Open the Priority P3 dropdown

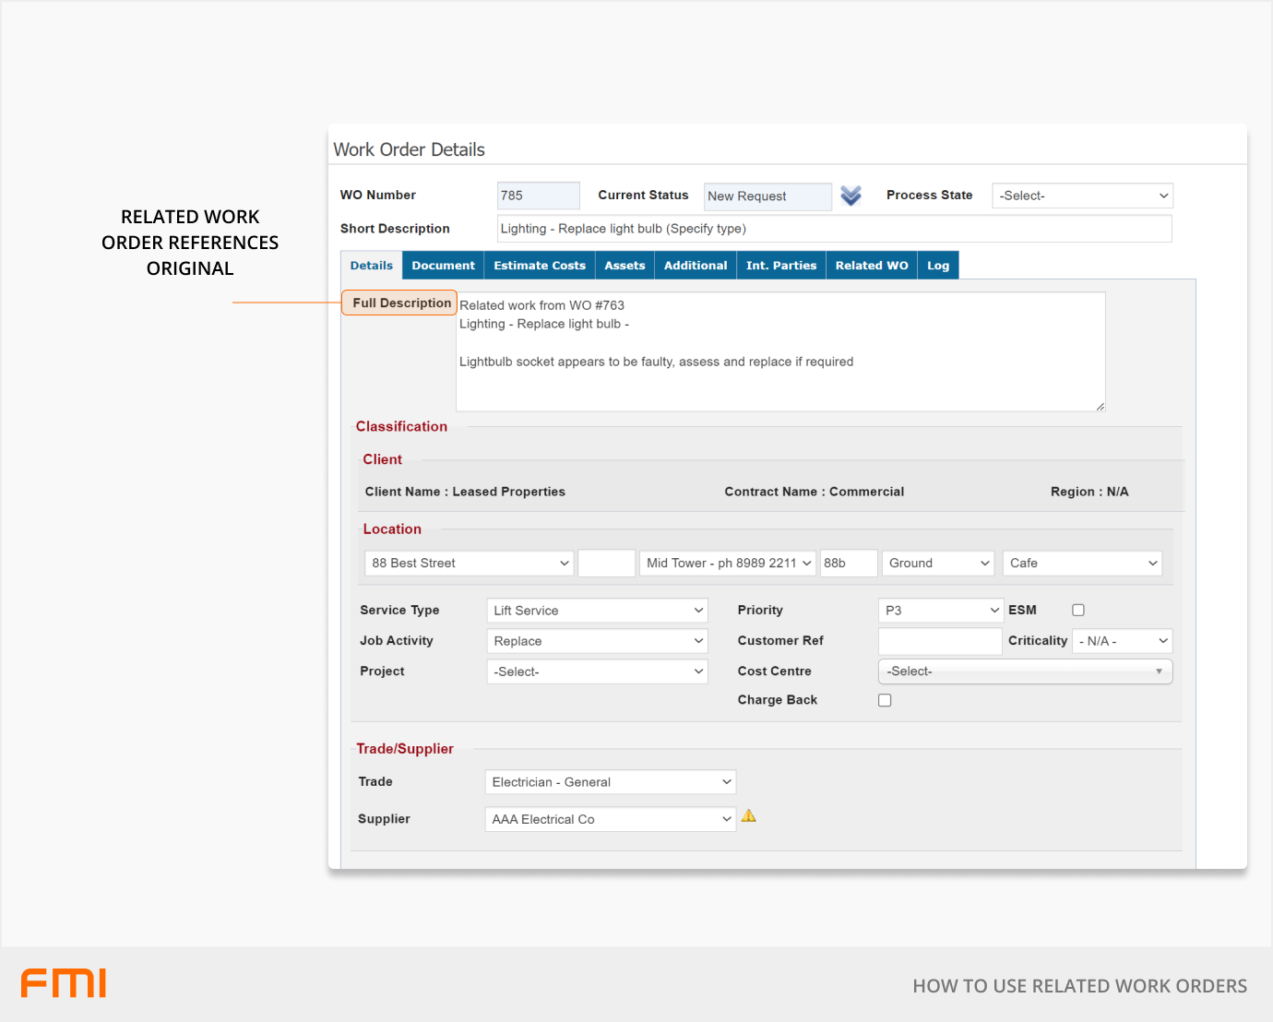point(939,611)
